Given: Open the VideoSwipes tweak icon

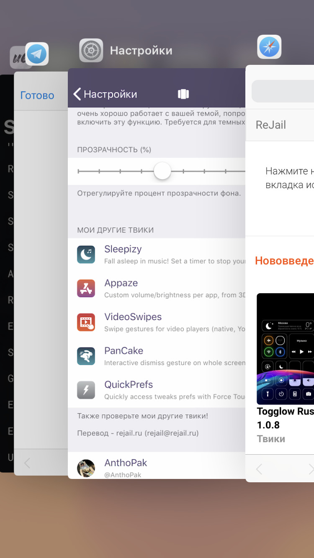Looking at the screenshot, I should tap(86, 322).
